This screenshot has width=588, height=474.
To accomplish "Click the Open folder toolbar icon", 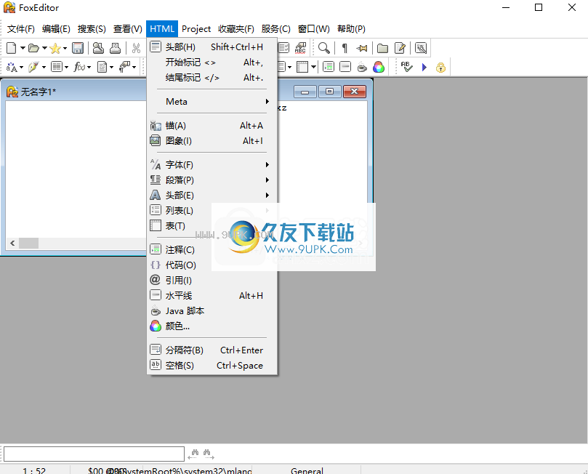I will click(x=33, y=48).
